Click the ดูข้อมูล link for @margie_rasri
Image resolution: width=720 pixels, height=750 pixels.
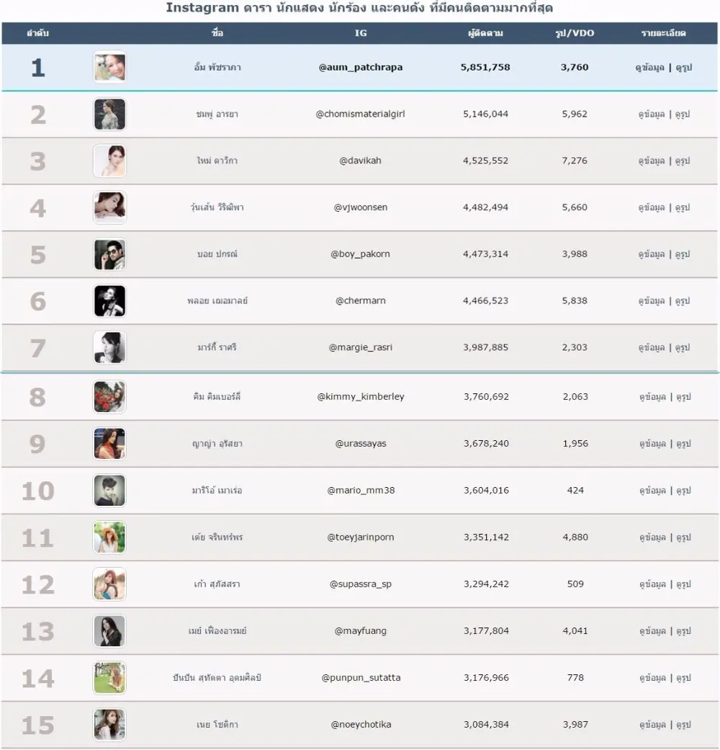tap(651, 347)
